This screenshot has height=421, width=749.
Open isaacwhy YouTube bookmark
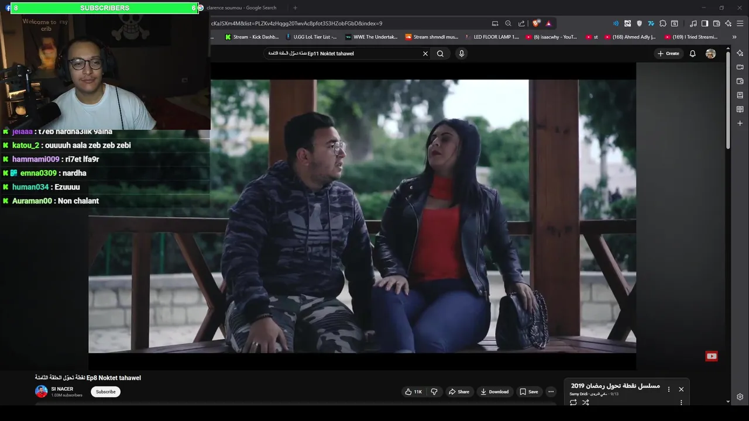pos(551,37)
